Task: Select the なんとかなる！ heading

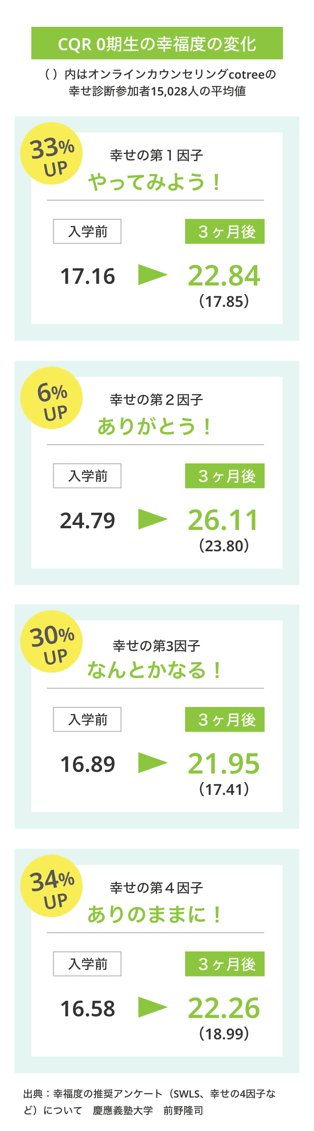Action: point(155,671)
